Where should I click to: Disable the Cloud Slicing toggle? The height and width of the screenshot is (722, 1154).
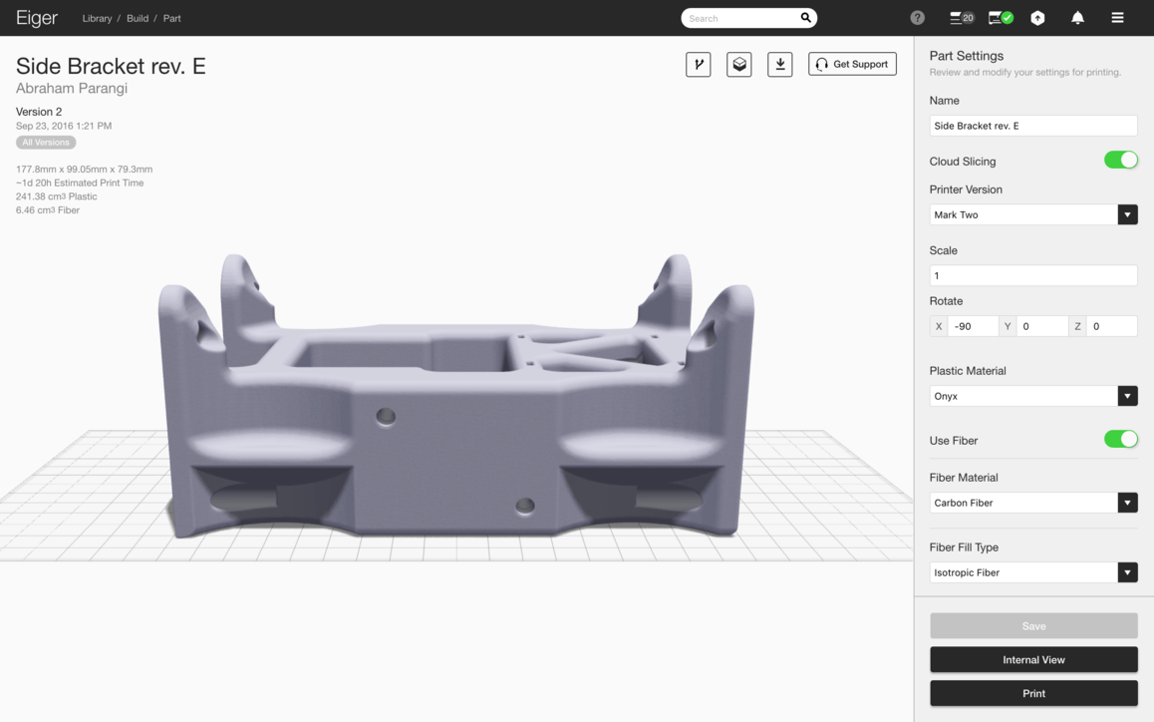click(x=1120, y=161)
